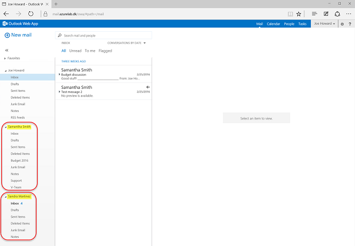Collapse the Sandra Martinez mailbox tree

[x=6, y=197]
